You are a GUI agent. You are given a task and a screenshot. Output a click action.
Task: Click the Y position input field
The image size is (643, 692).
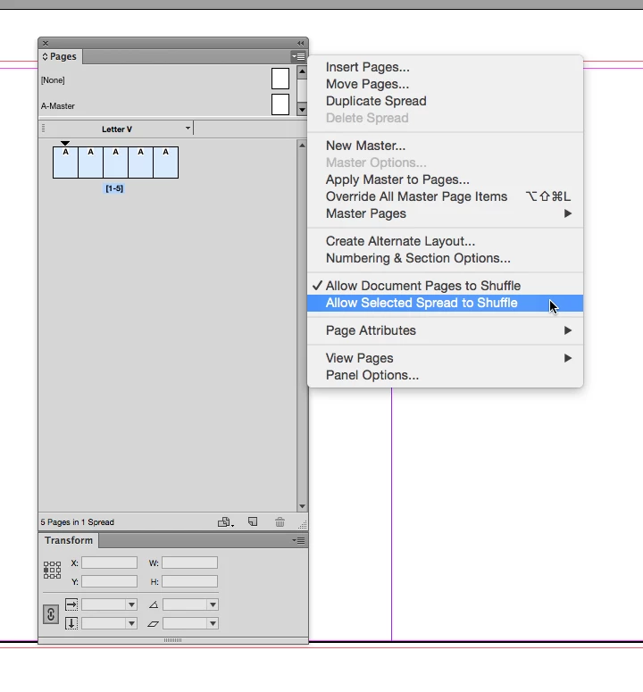[110, 581]
